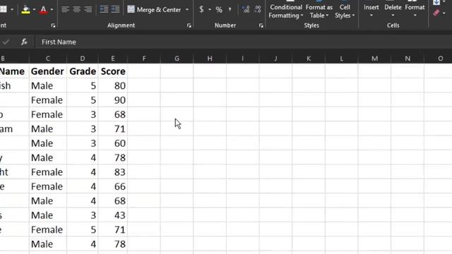452x254 pixels.
Task: Align cell text to the right
Action: pyautogui.click(x=88, y=9)
